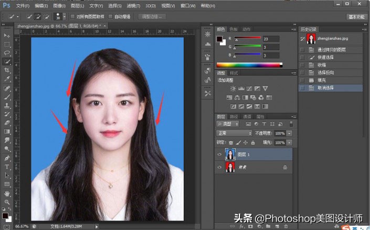Click the 调整边缘 button

(x=152, y=17)
